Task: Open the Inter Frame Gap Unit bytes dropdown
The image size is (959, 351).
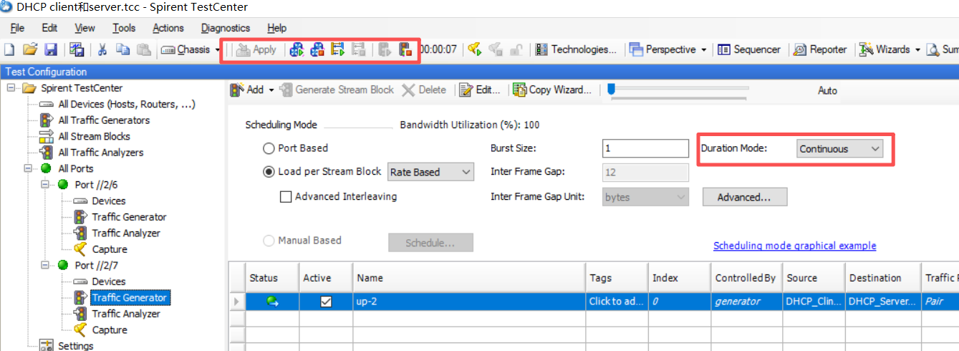Action: (645, 197)
